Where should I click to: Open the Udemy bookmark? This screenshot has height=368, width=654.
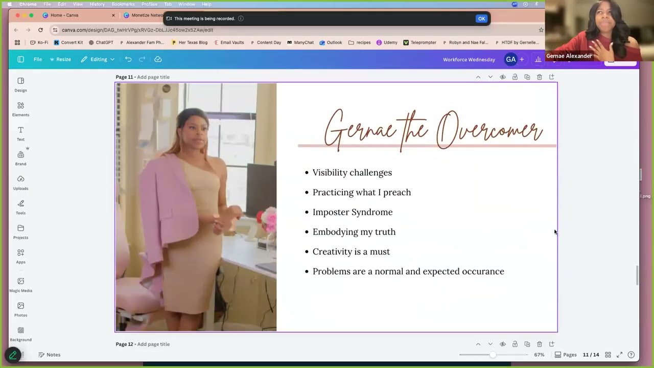[387, 42]
